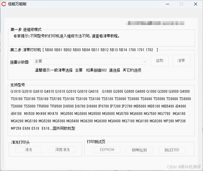The height and width of the screenshot is (171, 203).
Task: Click the MP259 model text
Action: tap(16, 128)
